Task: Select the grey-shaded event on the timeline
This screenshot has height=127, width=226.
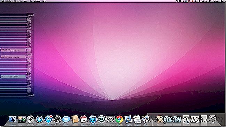Action: (13, 76)
